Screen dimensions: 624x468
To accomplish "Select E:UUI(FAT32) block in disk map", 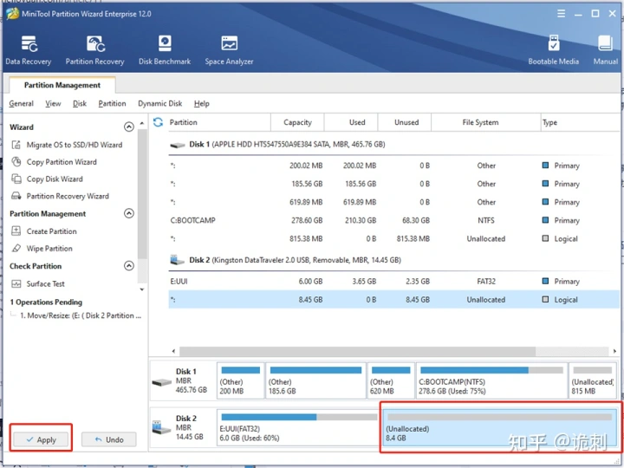I will coord(298,428).
